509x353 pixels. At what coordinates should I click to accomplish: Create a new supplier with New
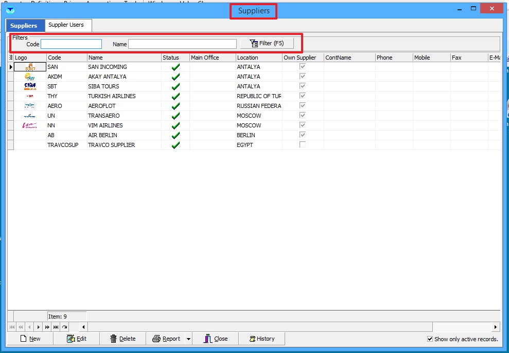[30, 339]
